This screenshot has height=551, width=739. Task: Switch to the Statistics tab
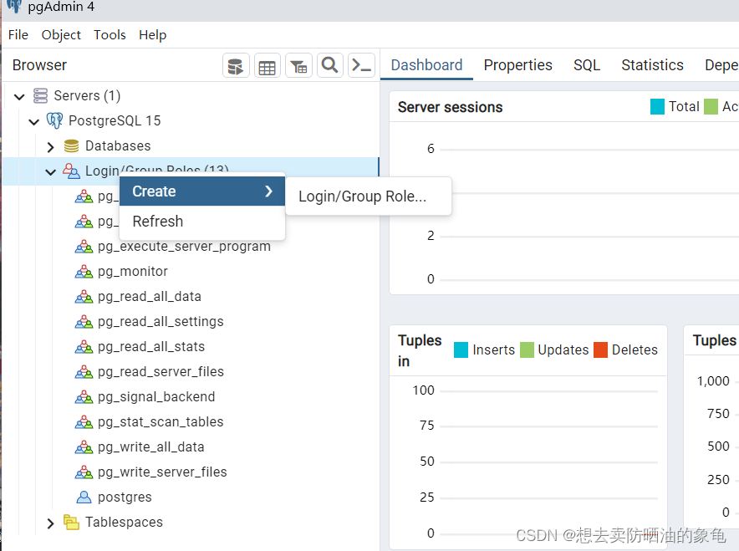[x=652, y=64]
